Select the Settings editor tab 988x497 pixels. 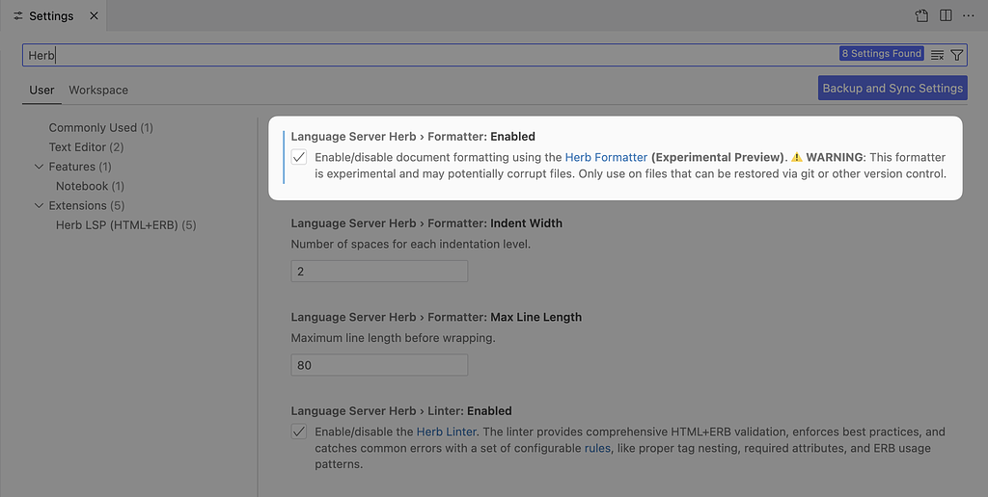pyautogui.click(x=53, y=15)
